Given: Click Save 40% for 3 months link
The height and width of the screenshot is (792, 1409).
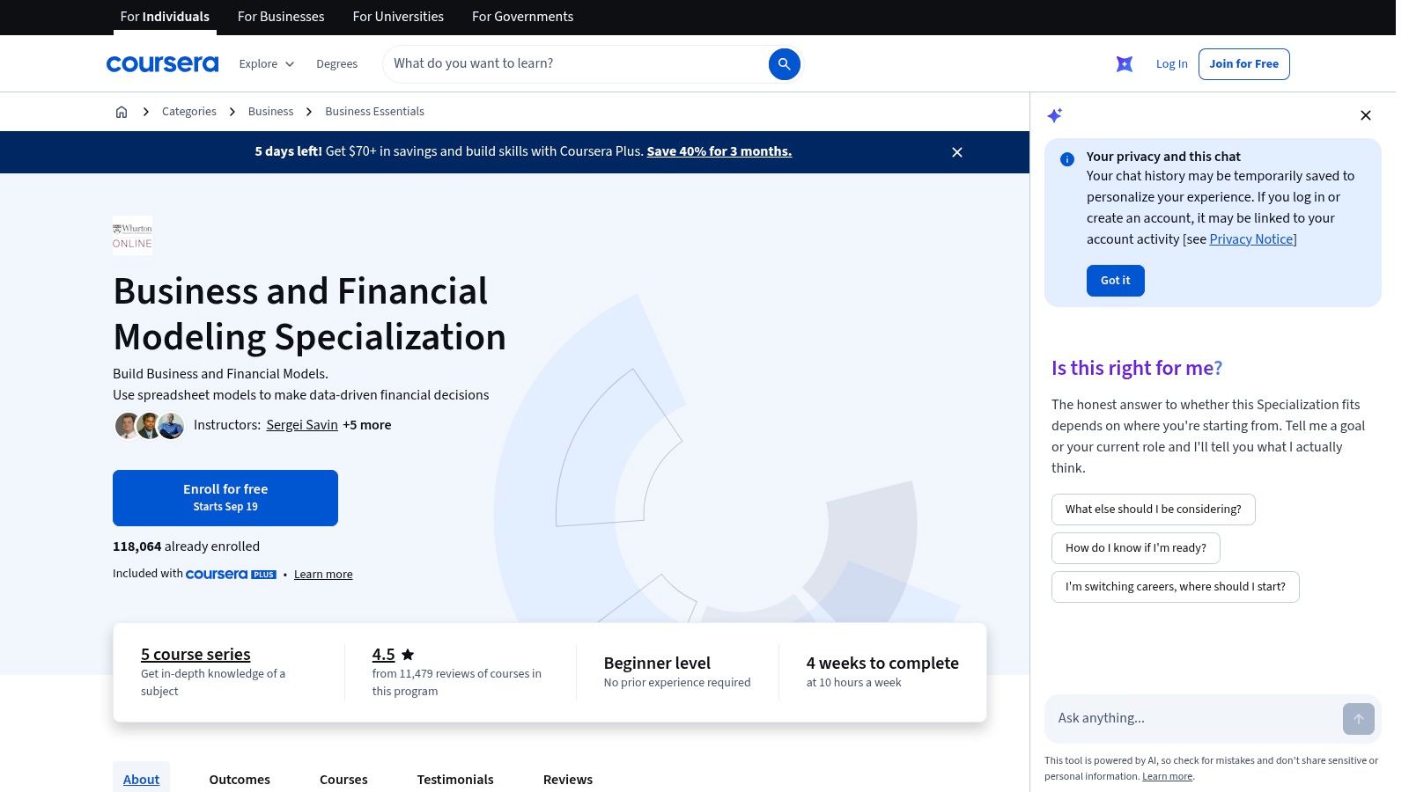Looking at the screenshot, I should tap(719, 151).
